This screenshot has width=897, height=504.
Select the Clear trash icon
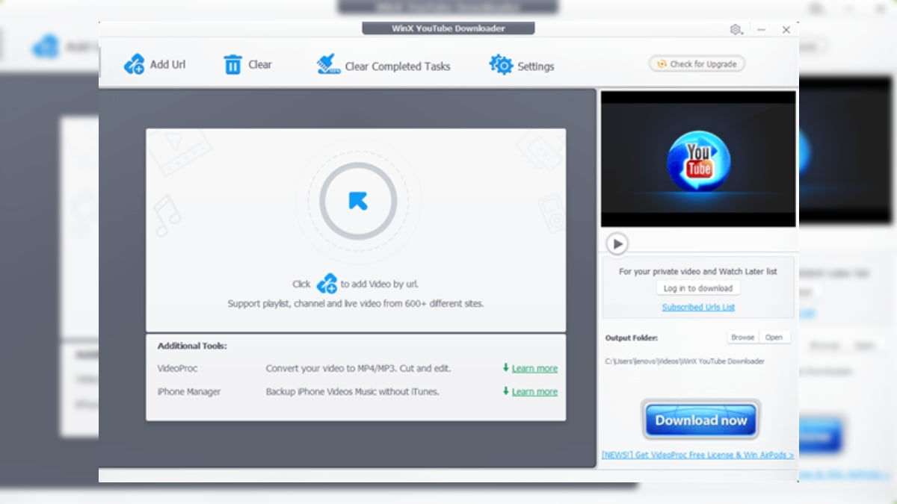[x=232, y=64]
